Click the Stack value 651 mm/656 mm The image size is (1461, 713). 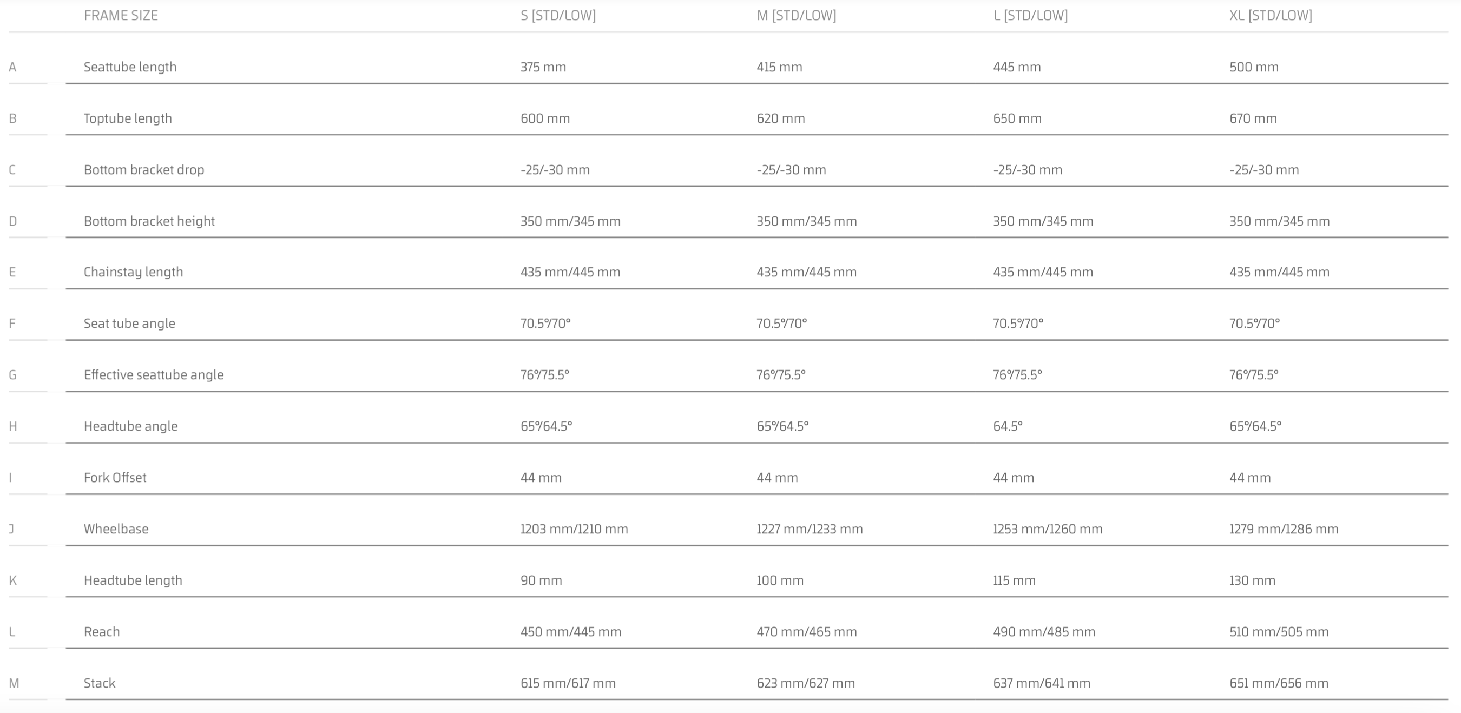click(1279, 683)
